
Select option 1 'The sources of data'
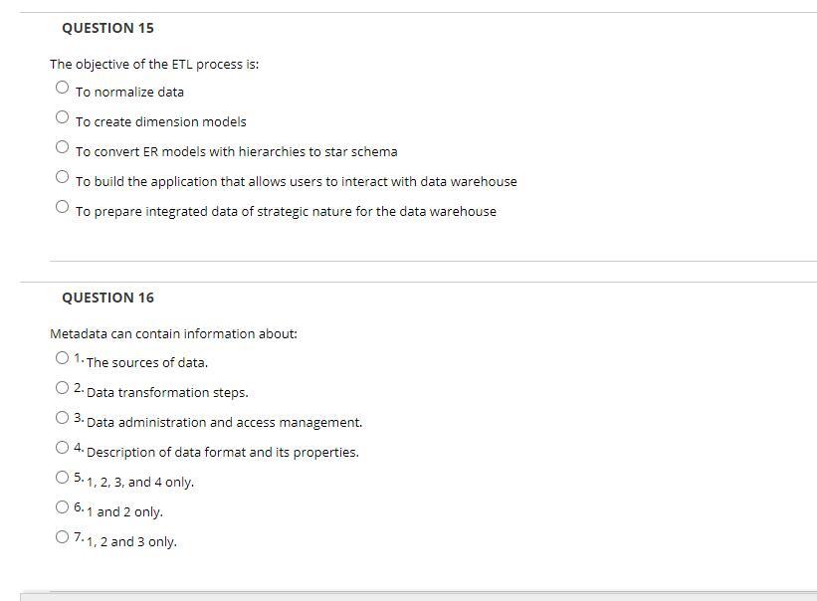click(62, 357)
